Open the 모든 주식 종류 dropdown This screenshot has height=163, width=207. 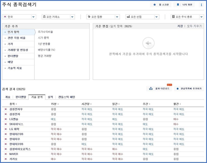[187, 17]
